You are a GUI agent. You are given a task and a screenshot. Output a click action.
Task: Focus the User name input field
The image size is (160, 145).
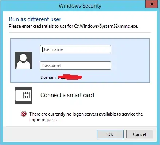pyautogui.click(x=75, y=49)
